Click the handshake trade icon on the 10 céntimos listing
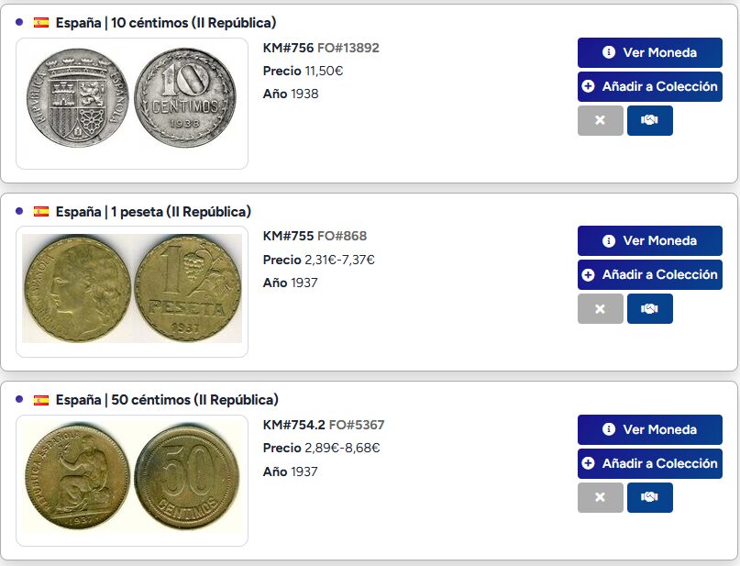The width and height of the screenshot is (740, 566). tap(649, 120)
